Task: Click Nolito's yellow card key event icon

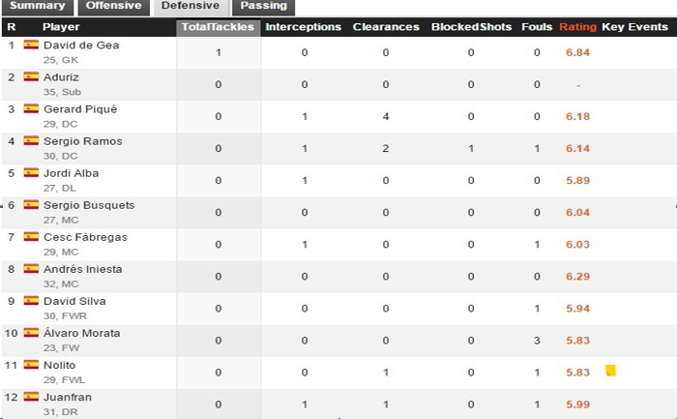Action: click(610, 371)
